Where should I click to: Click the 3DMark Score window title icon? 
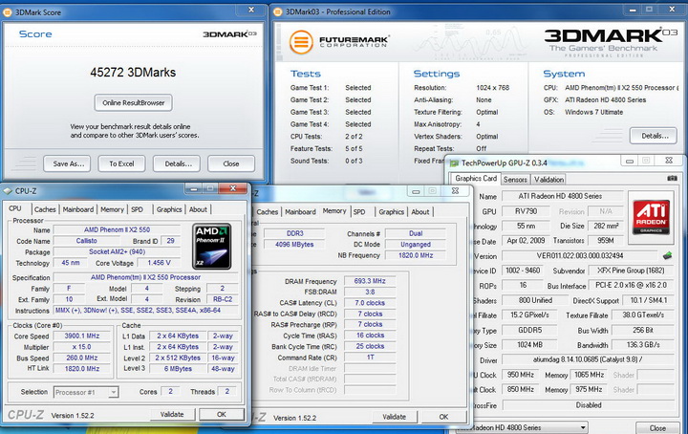pyautogui.click(x=8, y=12)
